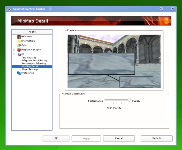Click the Mipmap Detail Level slider handle
The width and height of the screenshot is (182, 150).
point(129,100)
